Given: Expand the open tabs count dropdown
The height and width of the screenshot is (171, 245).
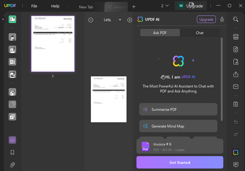Looking at the screenshot, I should [165, 6].
